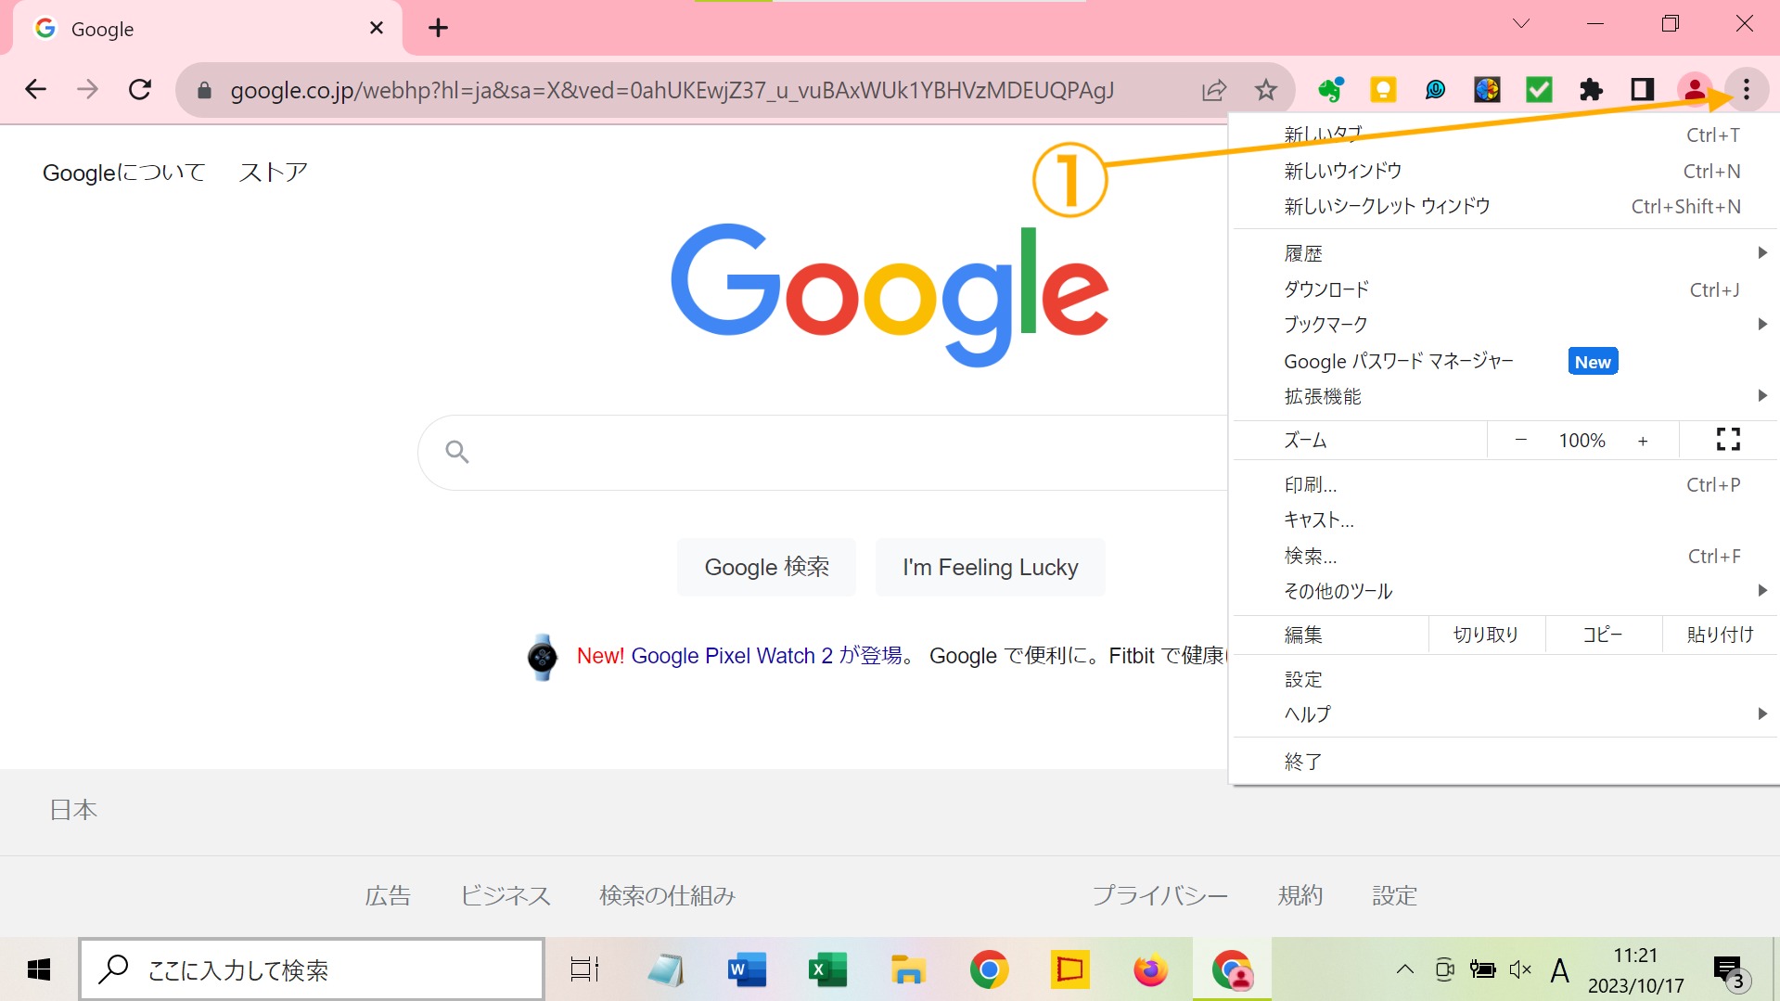
Task: Click the Evernote elephant extension icon
Action: click(1331, 90)
